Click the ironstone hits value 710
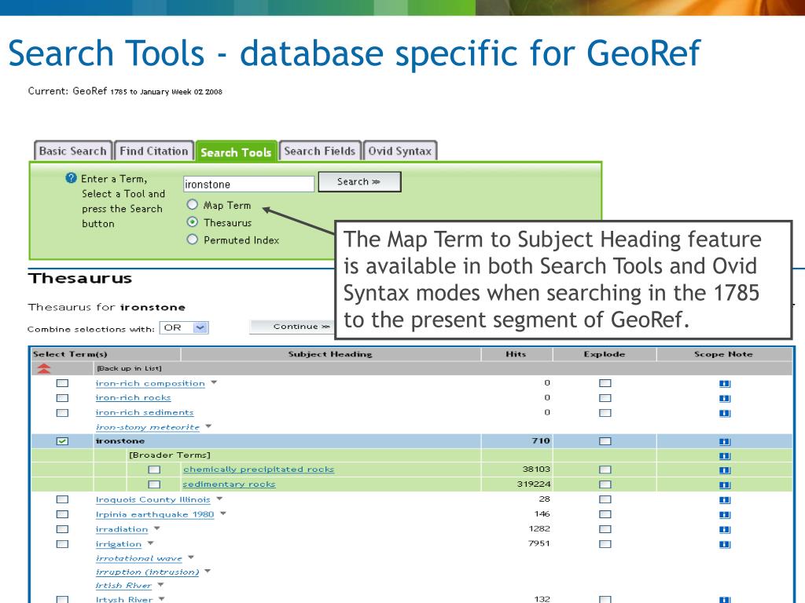Viewport: 805px width, 603px height. pyautogui.click(x=541, y=441)
